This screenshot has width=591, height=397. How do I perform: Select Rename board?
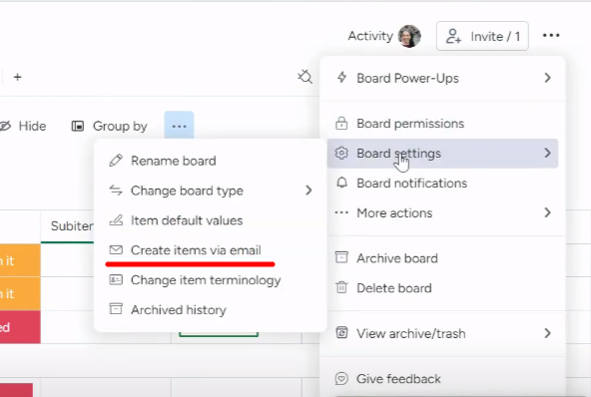tap(210, 161)
